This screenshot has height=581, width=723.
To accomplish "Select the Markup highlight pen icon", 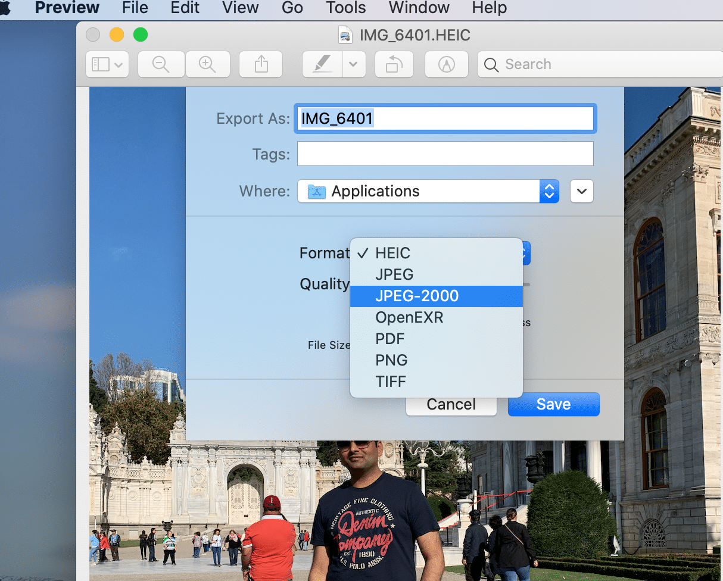I will click(x=322, y=64).
